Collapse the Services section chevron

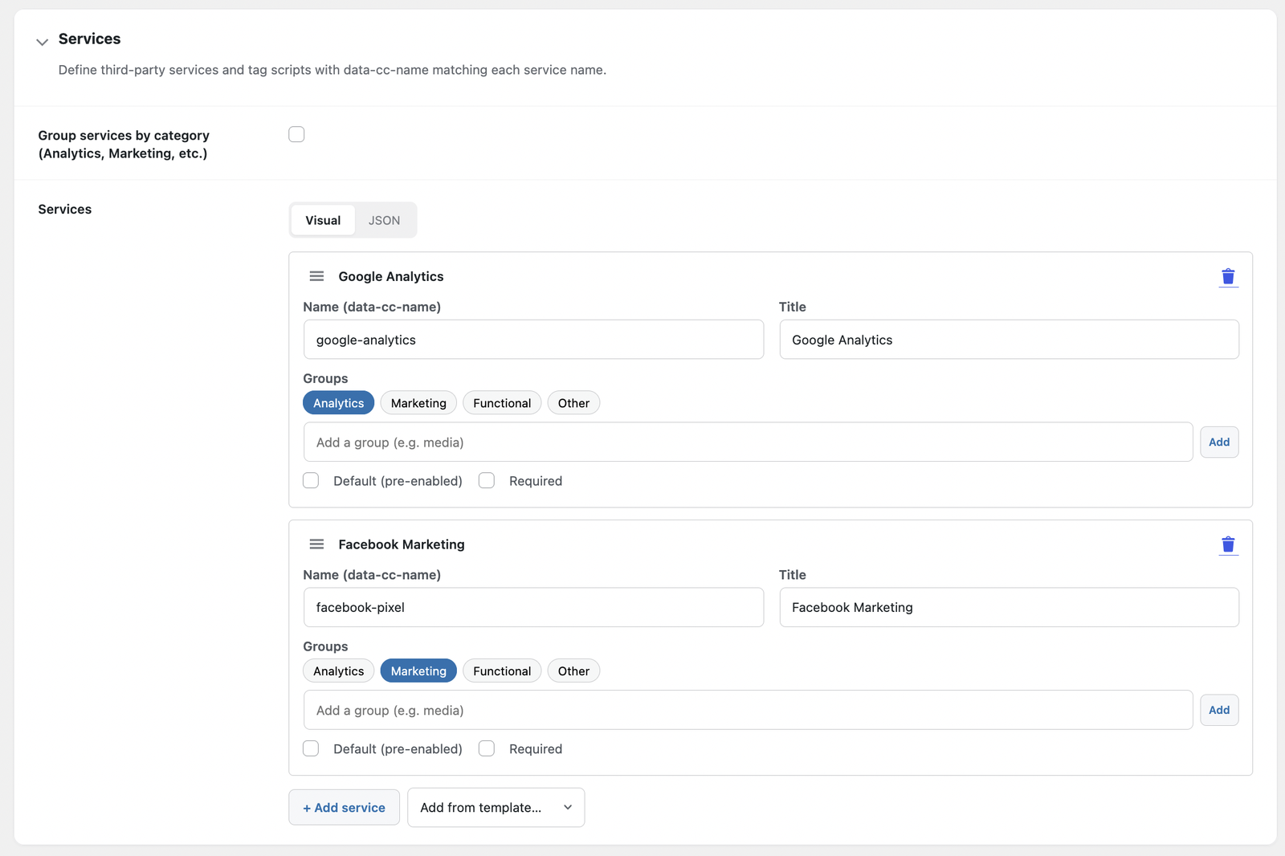pyautogui.click(x=43, y=42)
